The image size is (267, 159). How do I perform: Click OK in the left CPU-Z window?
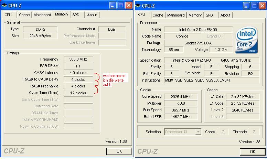[119, 151]
